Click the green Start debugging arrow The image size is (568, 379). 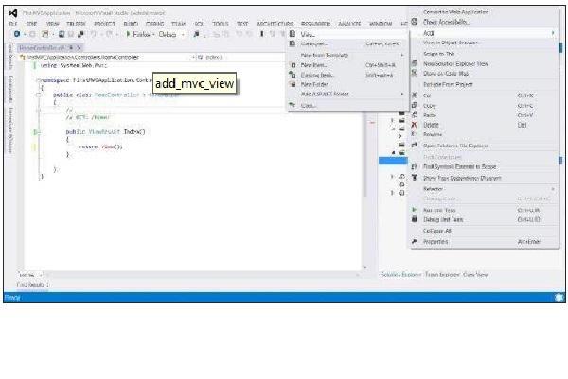129,33
